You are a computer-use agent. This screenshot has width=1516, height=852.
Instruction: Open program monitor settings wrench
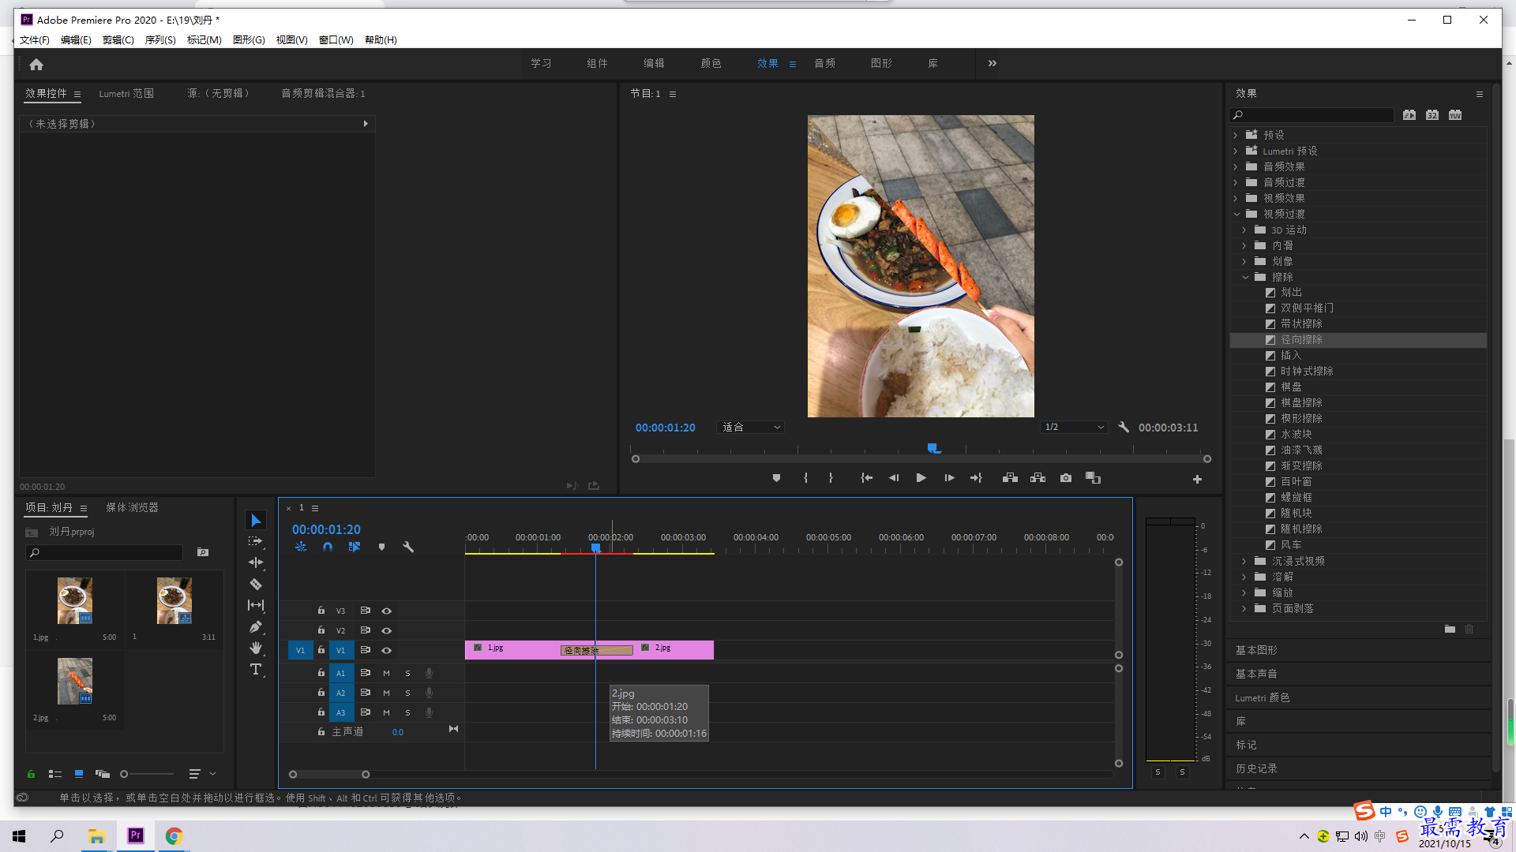(x=1124, y=428)
